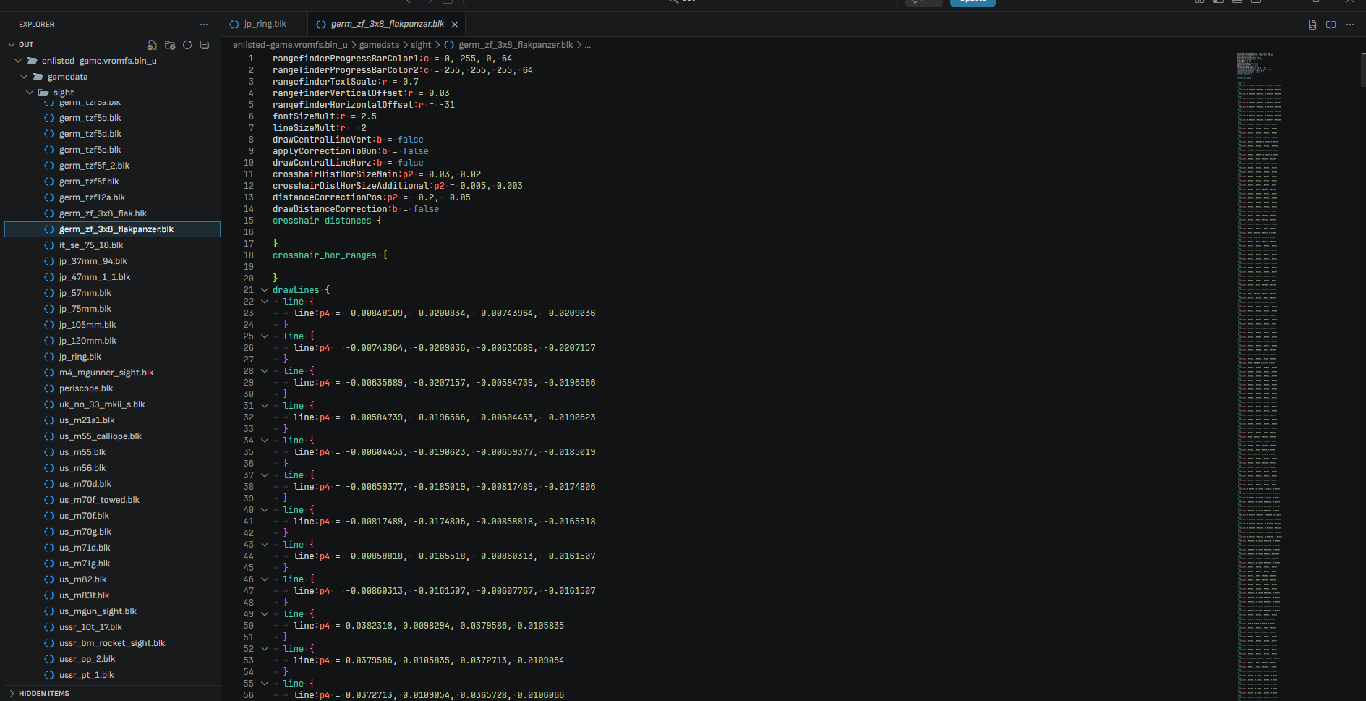The height and width of the screenshot is (701, 1366).
Task: Open us_m70f_towed.blk from the file tree
Action: tap(112, 500)
